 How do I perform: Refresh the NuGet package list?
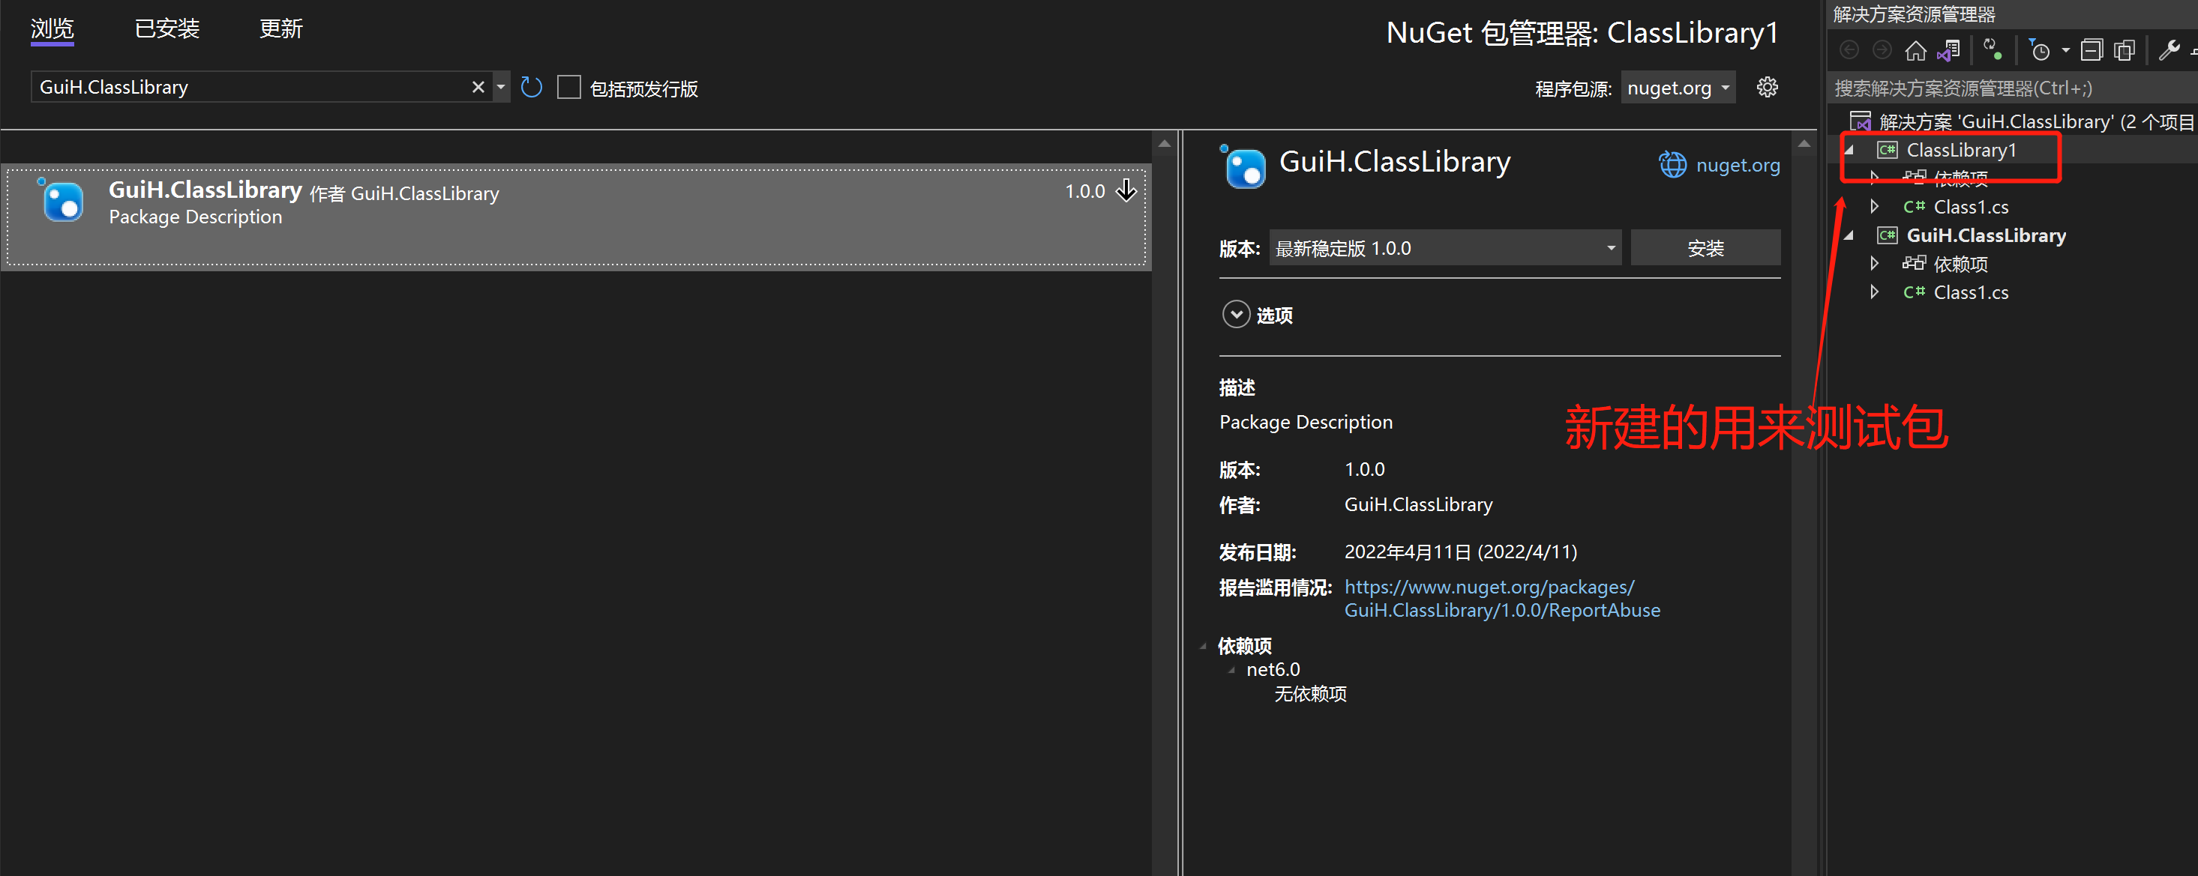[x=531, y=87]
